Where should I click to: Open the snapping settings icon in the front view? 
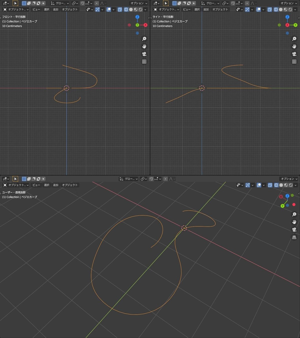click(x=89, y=3)
